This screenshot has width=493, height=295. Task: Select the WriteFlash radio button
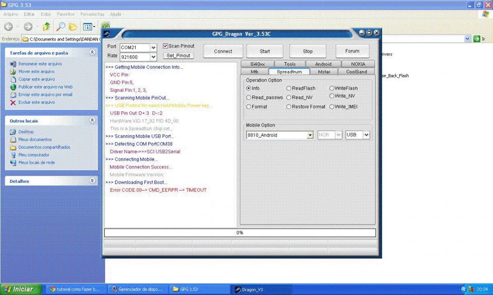[332, 88]
